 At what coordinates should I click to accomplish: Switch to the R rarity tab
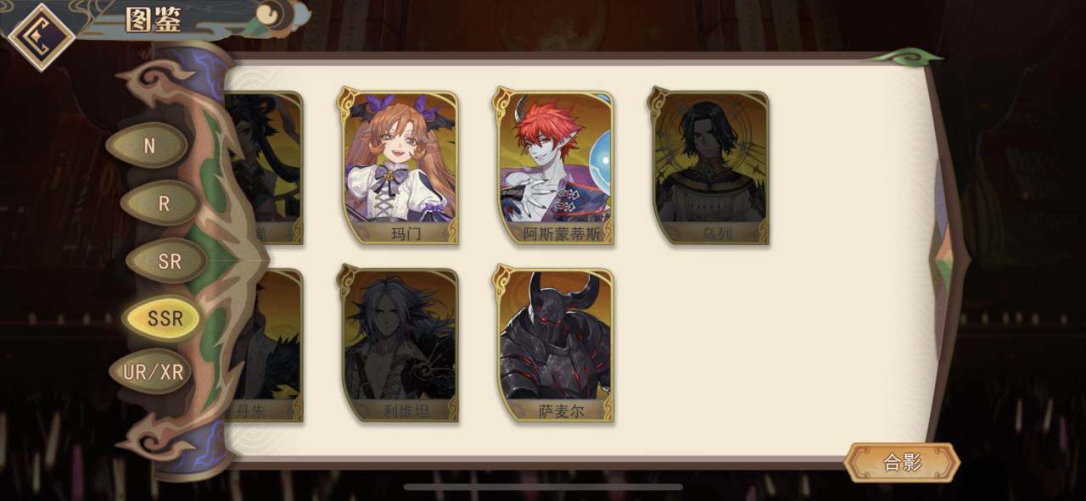point(164,203)
